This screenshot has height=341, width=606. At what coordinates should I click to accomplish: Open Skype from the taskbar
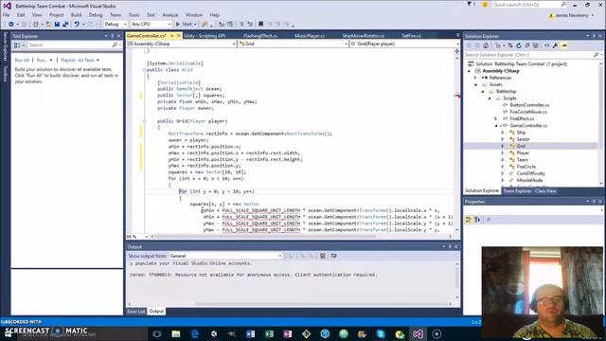381,333
